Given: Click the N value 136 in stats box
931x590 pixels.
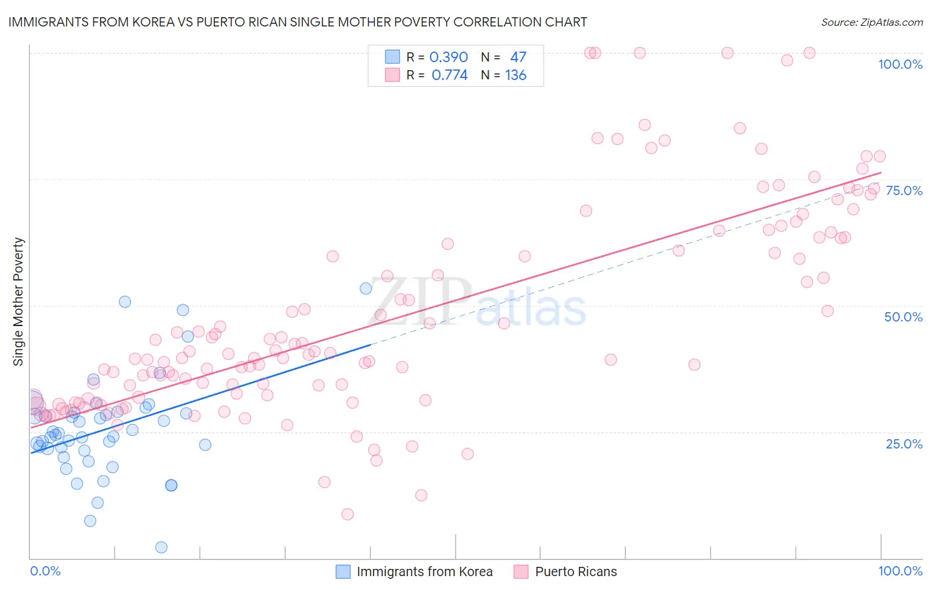Looking at the screenshot, I should [x=516, y=75].
